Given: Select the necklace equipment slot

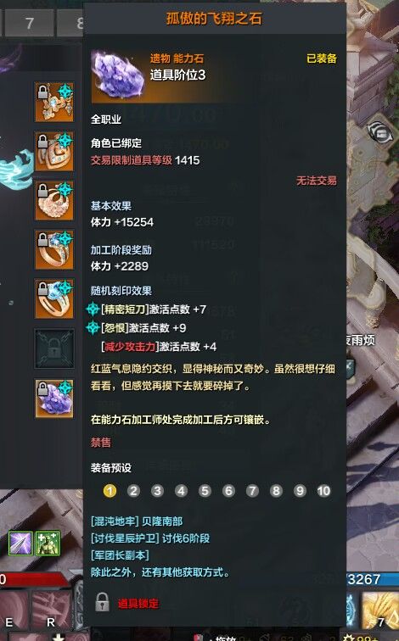Looking at the screenshot, I should [x=54, y=103].
